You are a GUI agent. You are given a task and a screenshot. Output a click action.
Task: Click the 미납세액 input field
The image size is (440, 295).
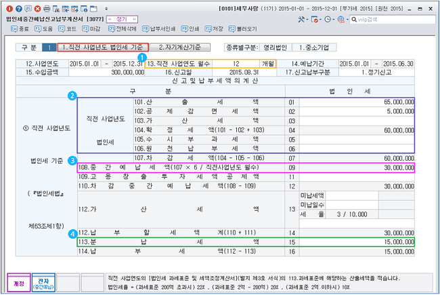tap(352, 196)
